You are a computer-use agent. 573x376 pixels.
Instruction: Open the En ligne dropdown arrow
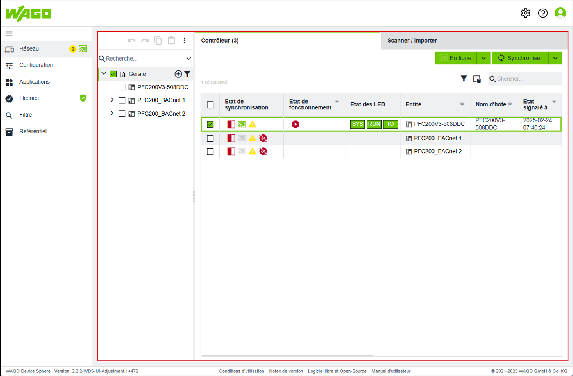click(x=484, y=58)
